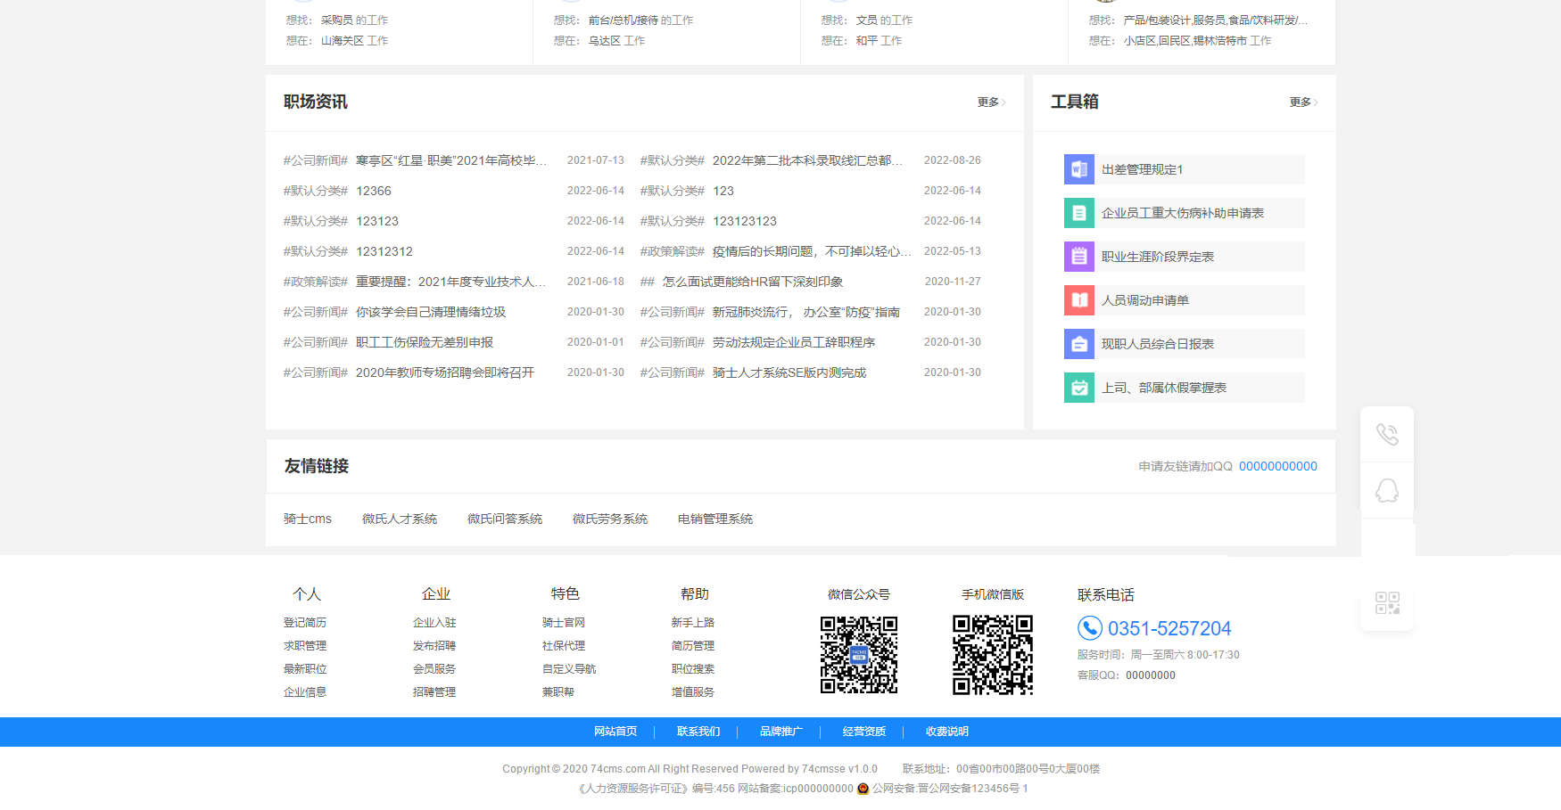Click 登记简历 under 个人

305,623
